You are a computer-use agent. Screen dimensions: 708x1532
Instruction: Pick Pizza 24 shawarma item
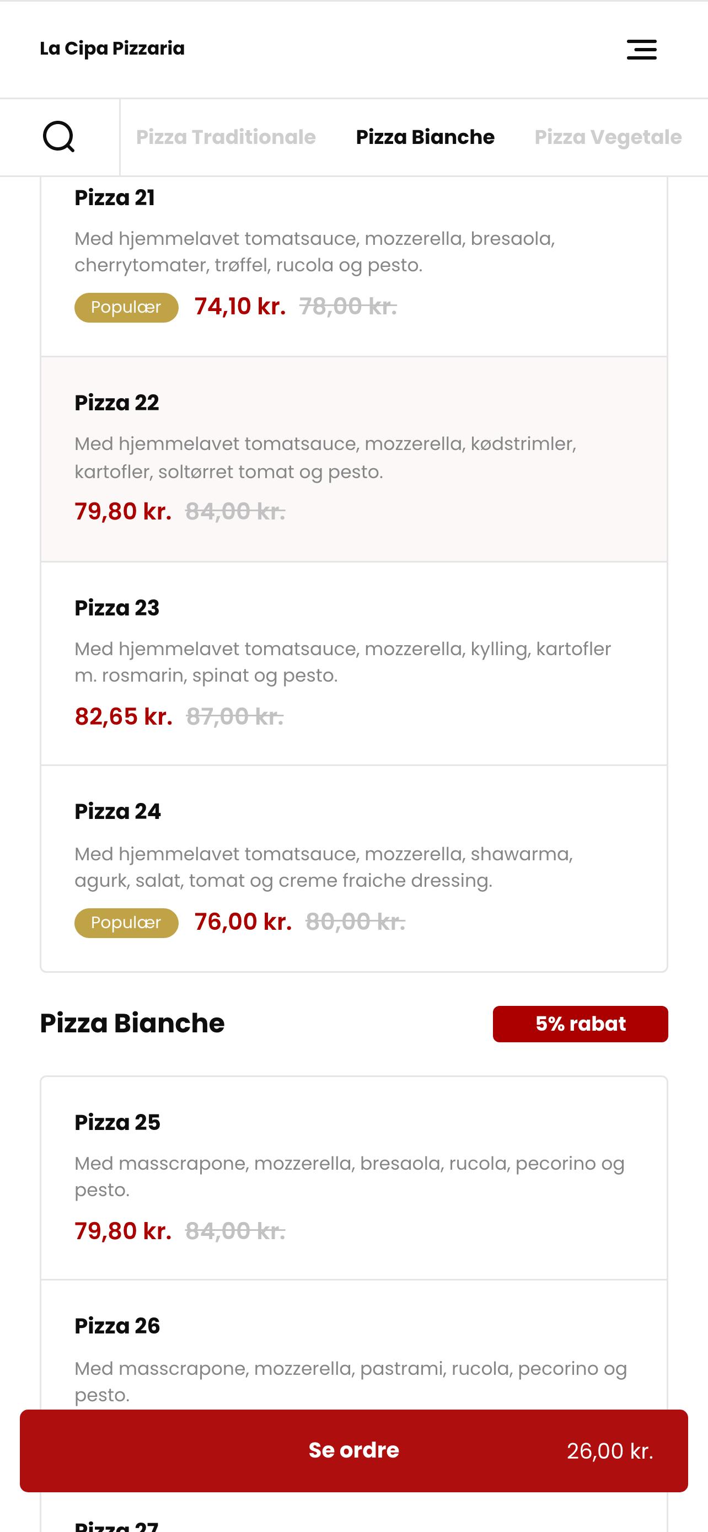click(x=353, y=868)
